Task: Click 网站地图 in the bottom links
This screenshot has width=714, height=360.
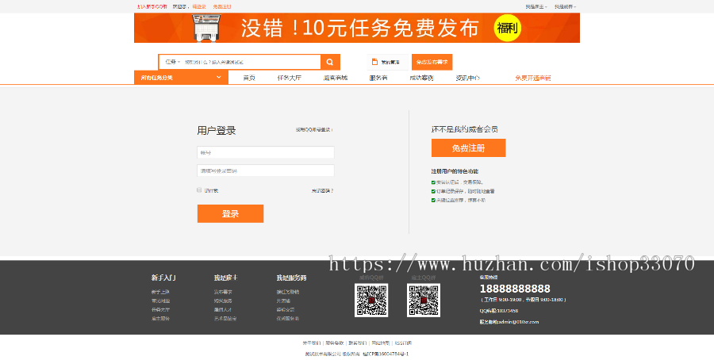Action: point(380,343)
